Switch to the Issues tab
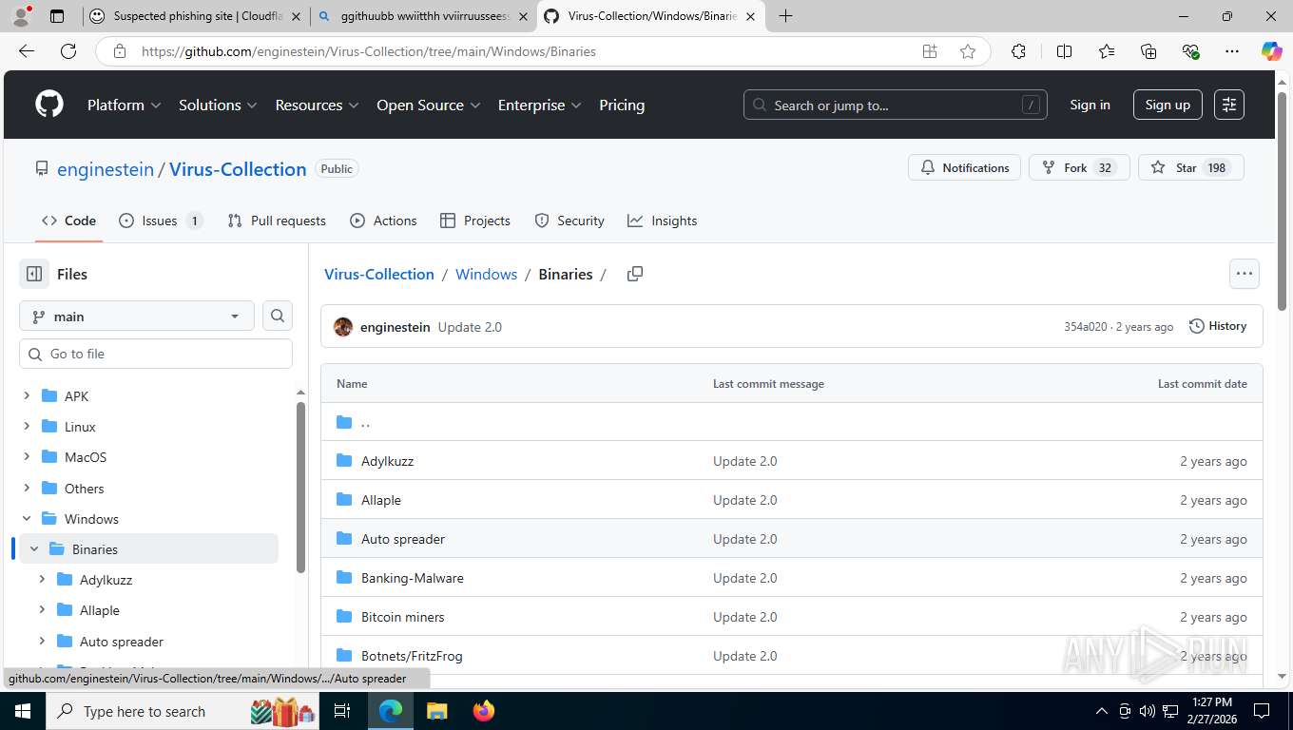 pyautogui.click(x=160, y=221)
